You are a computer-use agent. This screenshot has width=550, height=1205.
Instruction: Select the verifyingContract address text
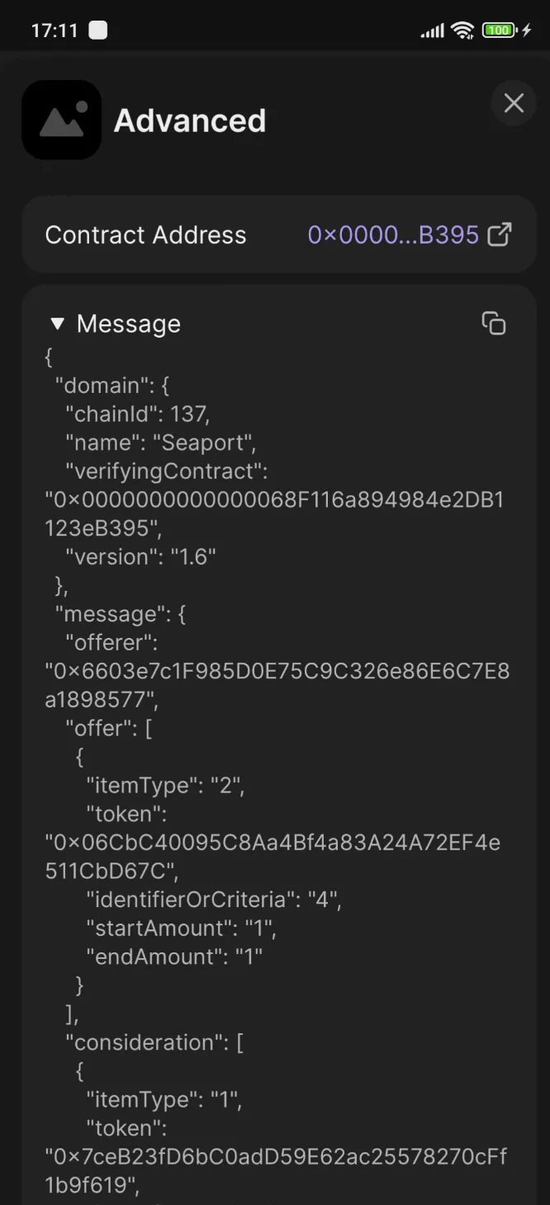click(x=273, y=499)
